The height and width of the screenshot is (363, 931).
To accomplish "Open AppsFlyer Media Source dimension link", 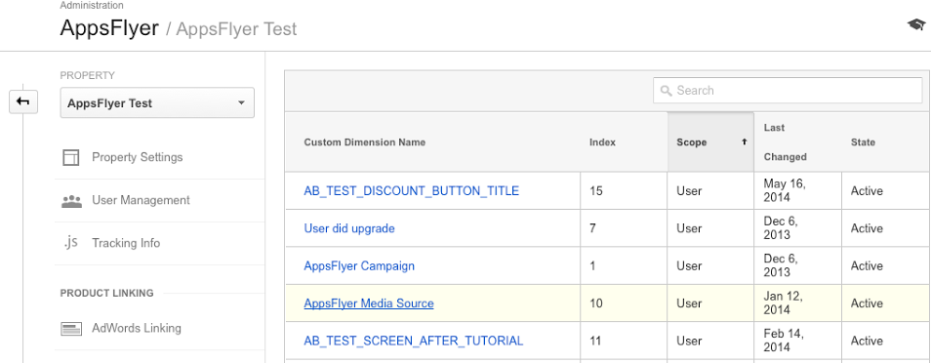I will click(x=369, y=303).
